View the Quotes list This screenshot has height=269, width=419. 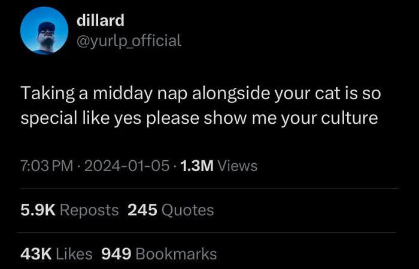pos(188,210)
